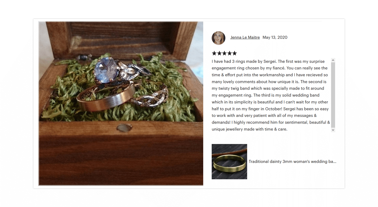Viewport: 378px width, 207px height.
Task: Click the review text paragraph about Sergei
Action: coord(271,95)
